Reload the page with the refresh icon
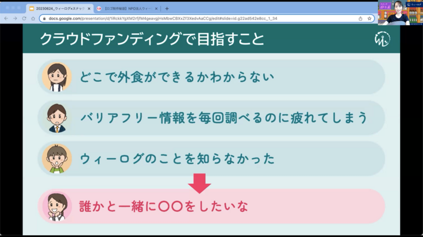The height and width of the screenshot is (237, 423). tap(24, 18)
